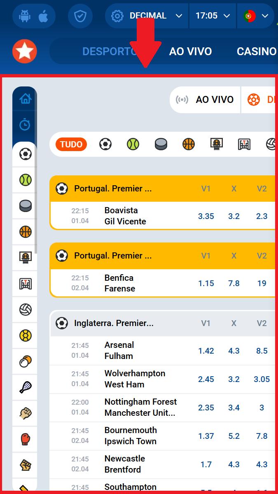Screen dimensions: 278x494
Task: Open the 17:05 time dropdown
Action: (x=212, y=16)
